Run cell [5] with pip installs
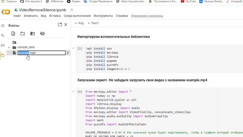 pyautogui.click(x=80, y=49)
